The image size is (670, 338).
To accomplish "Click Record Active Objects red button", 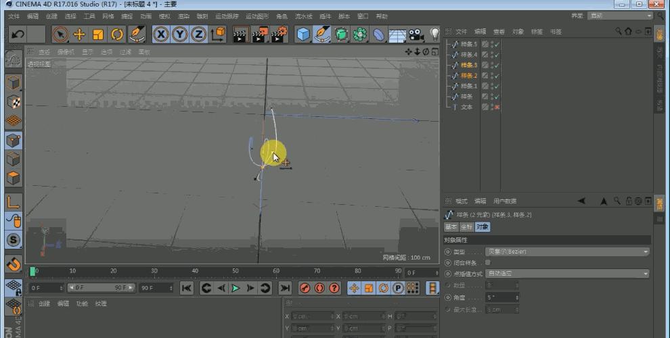I will (305, 288).
